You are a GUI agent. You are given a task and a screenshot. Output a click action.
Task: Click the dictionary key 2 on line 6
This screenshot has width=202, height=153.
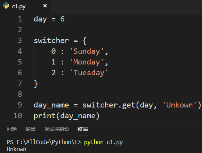pyautogui.click(x=54, y=73)
